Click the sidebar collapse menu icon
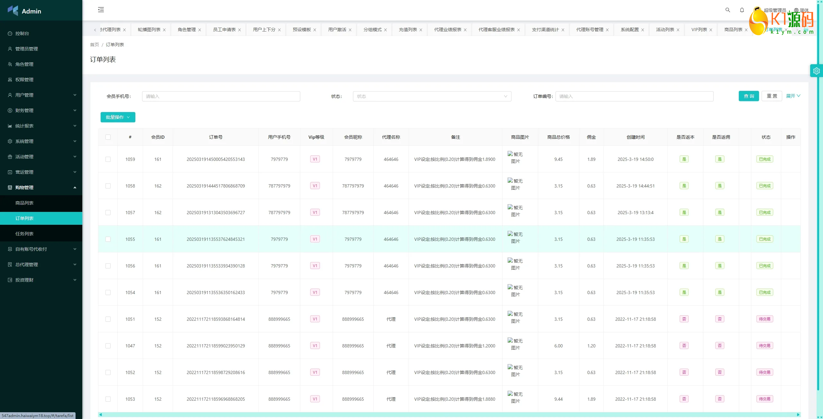The image size is (823, 419). click(101, 10)
